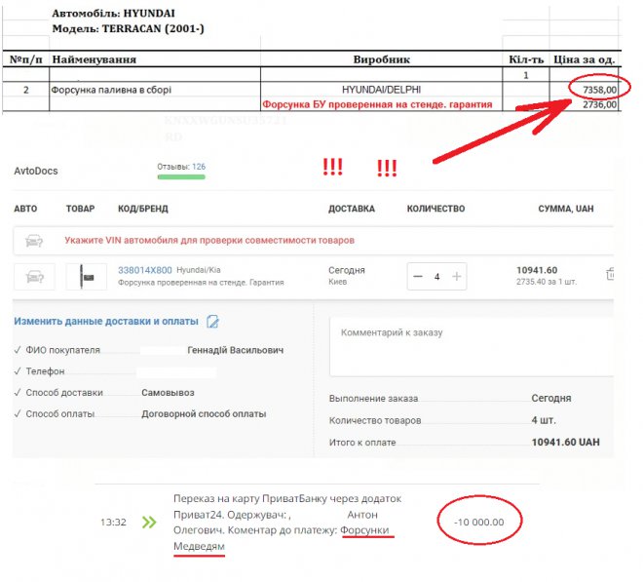Click the 'Изменить данные доставки и оплаты' link

tap(106, 322)
